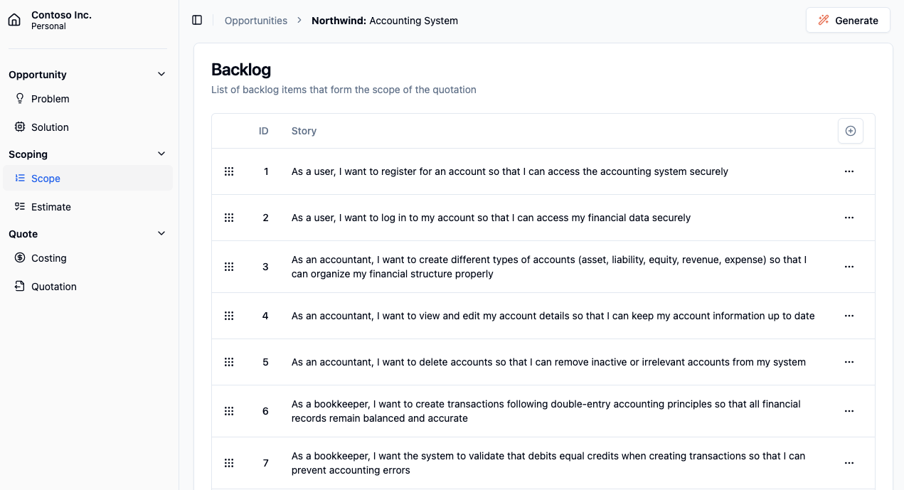The image size is (904, 490).
Task: Open the actions menu for story 5
Action: [x=849, y=362]
